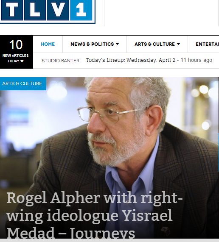Click the "New Articles Today" text label

click(15, 58)
